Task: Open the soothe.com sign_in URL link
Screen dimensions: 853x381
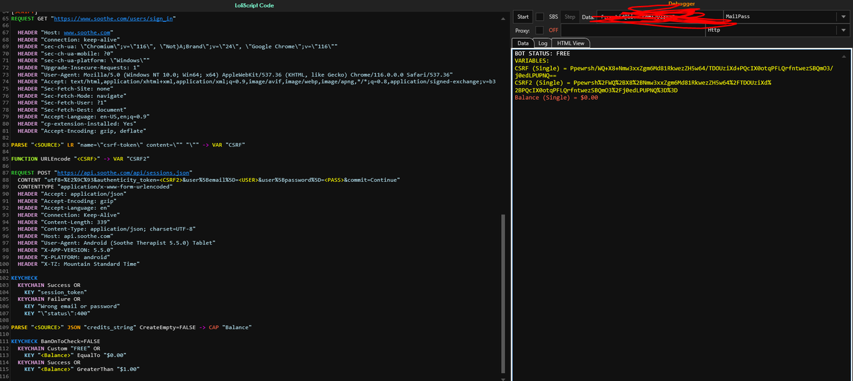Action: (114, 19)
